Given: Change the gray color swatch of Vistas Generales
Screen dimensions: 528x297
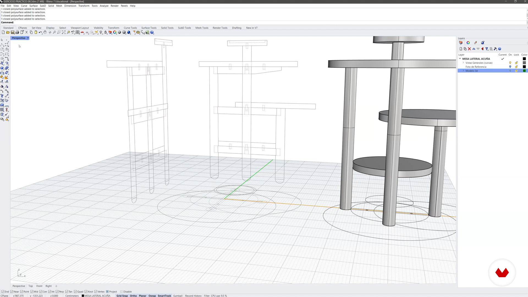Looking at the screenshot, I should click(x=524, y=63).
